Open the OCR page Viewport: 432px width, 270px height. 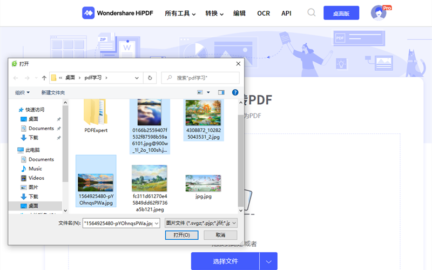point(264,13)
